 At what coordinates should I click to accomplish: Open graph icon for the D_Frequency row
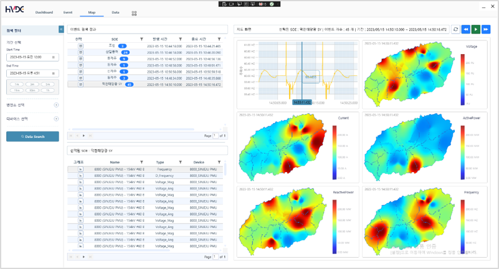pos(80,176)
